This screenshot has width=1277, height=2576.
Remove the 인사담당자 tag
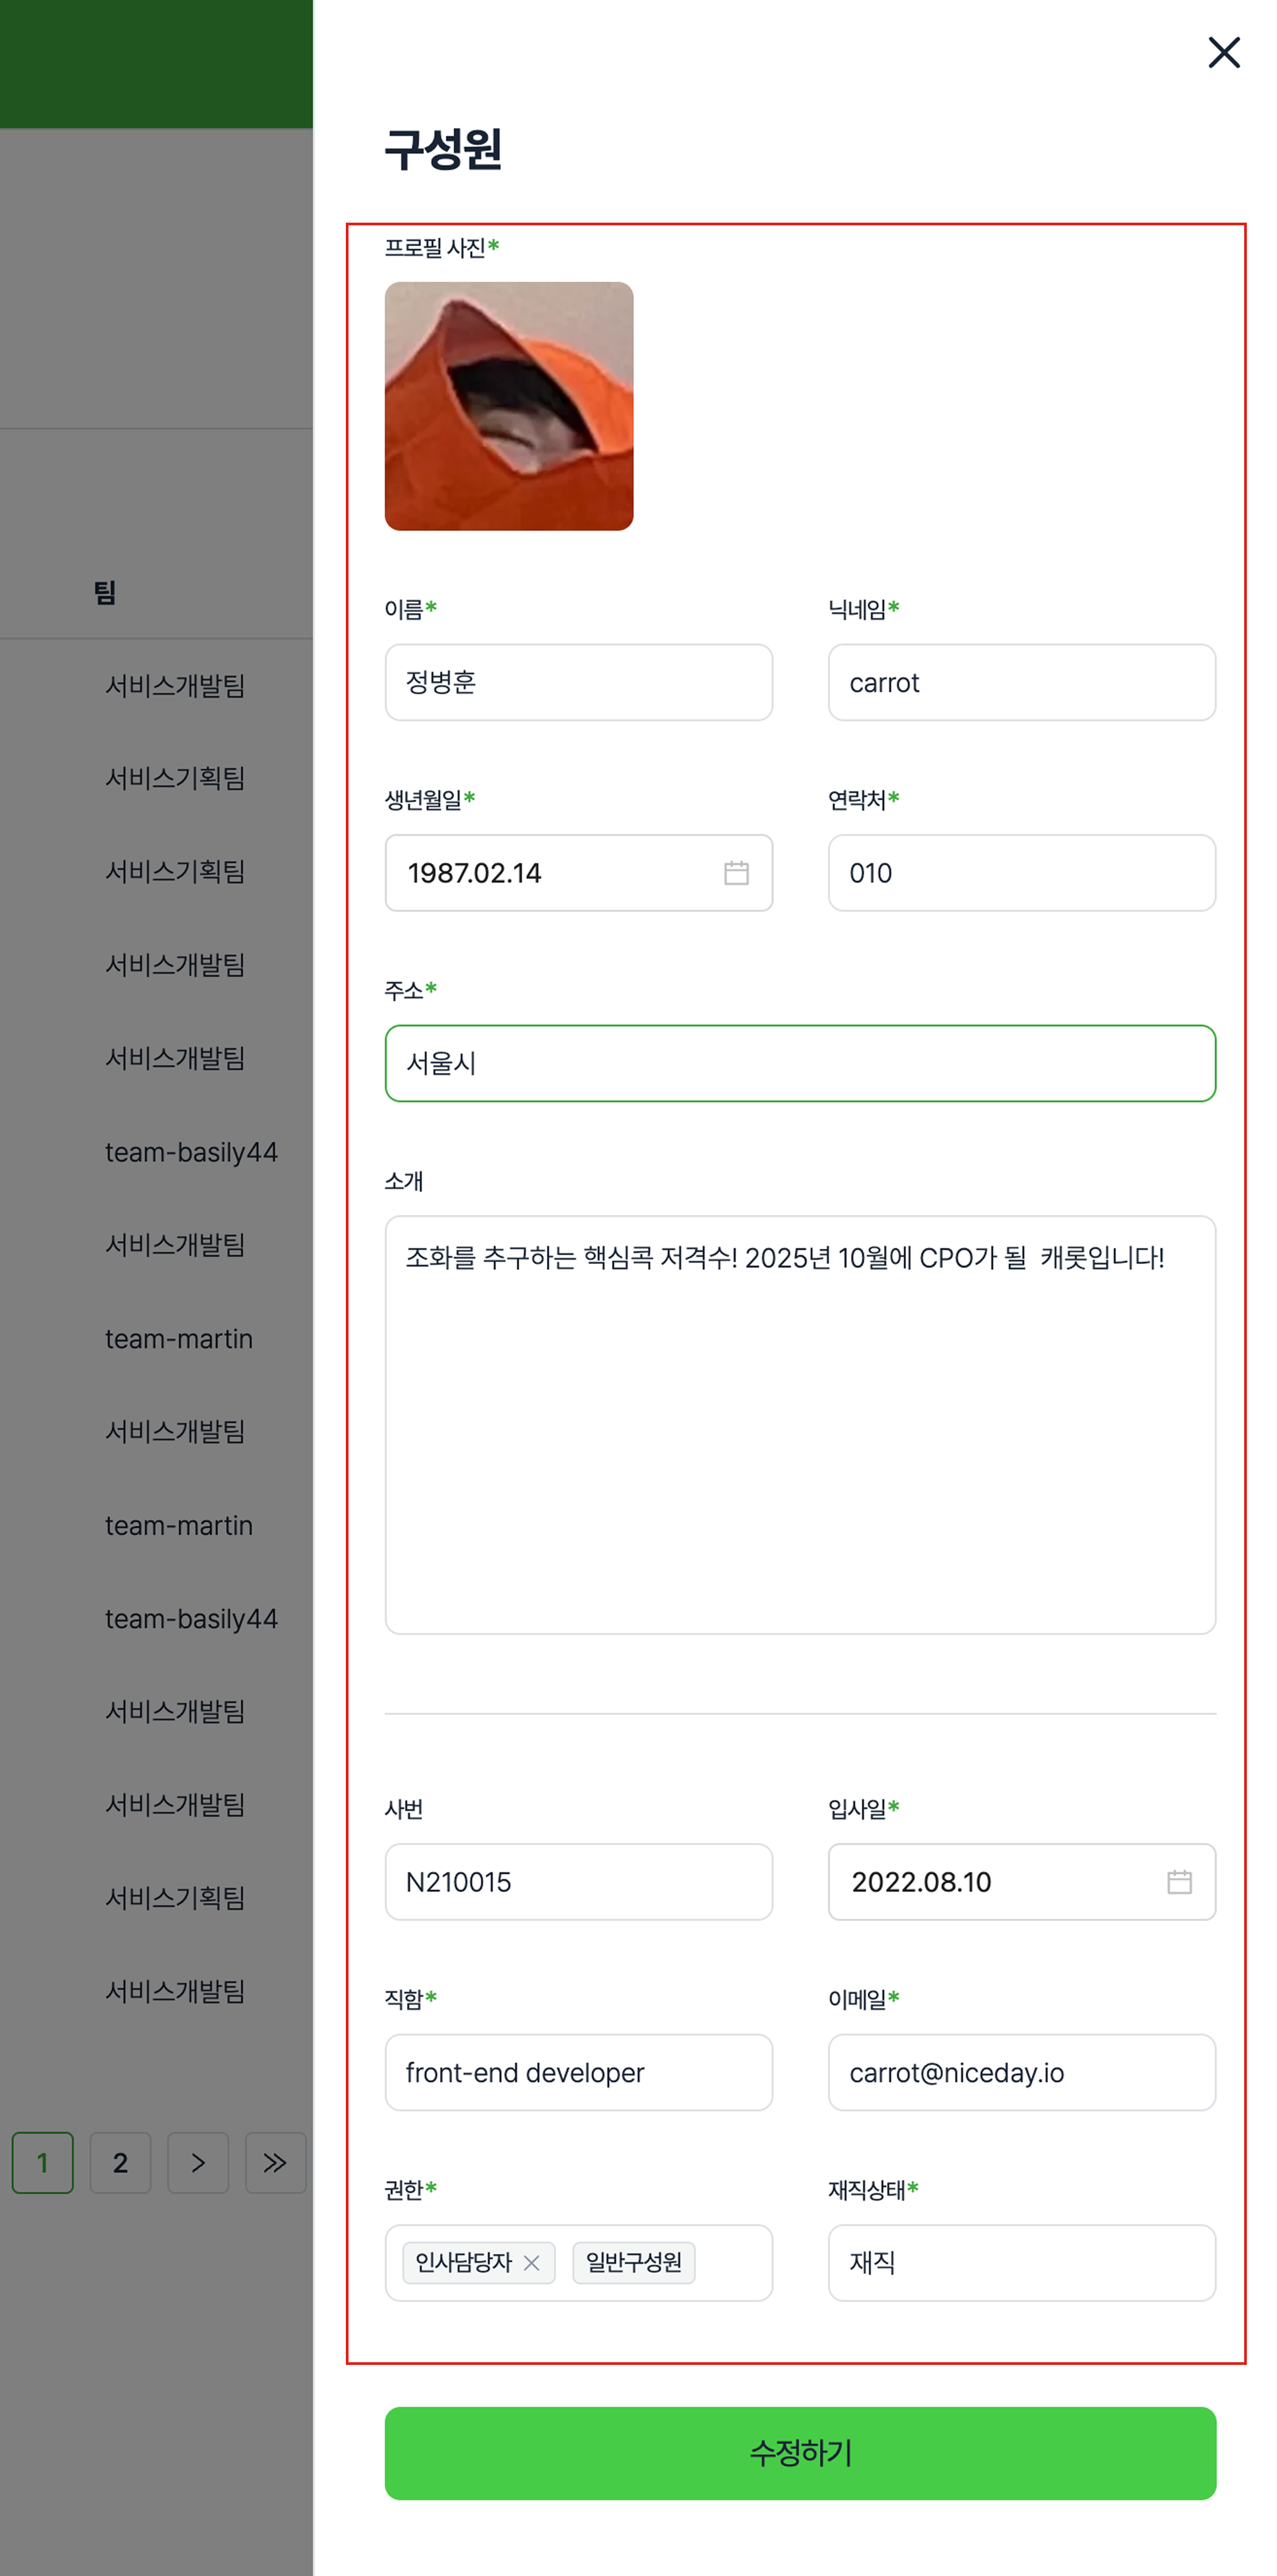(532, 2263)
